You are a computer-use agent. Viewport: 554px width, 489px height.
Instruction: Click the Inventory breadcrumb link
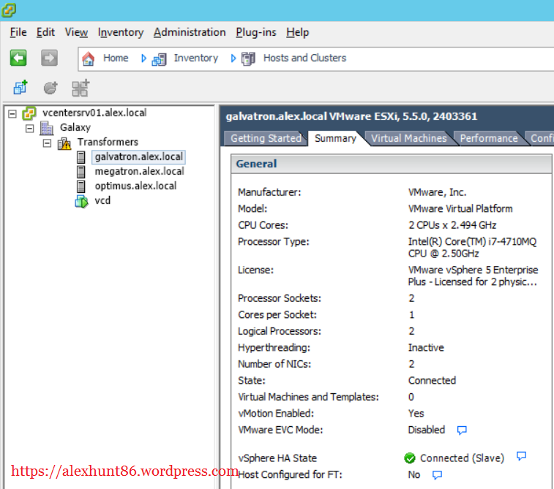195,58
